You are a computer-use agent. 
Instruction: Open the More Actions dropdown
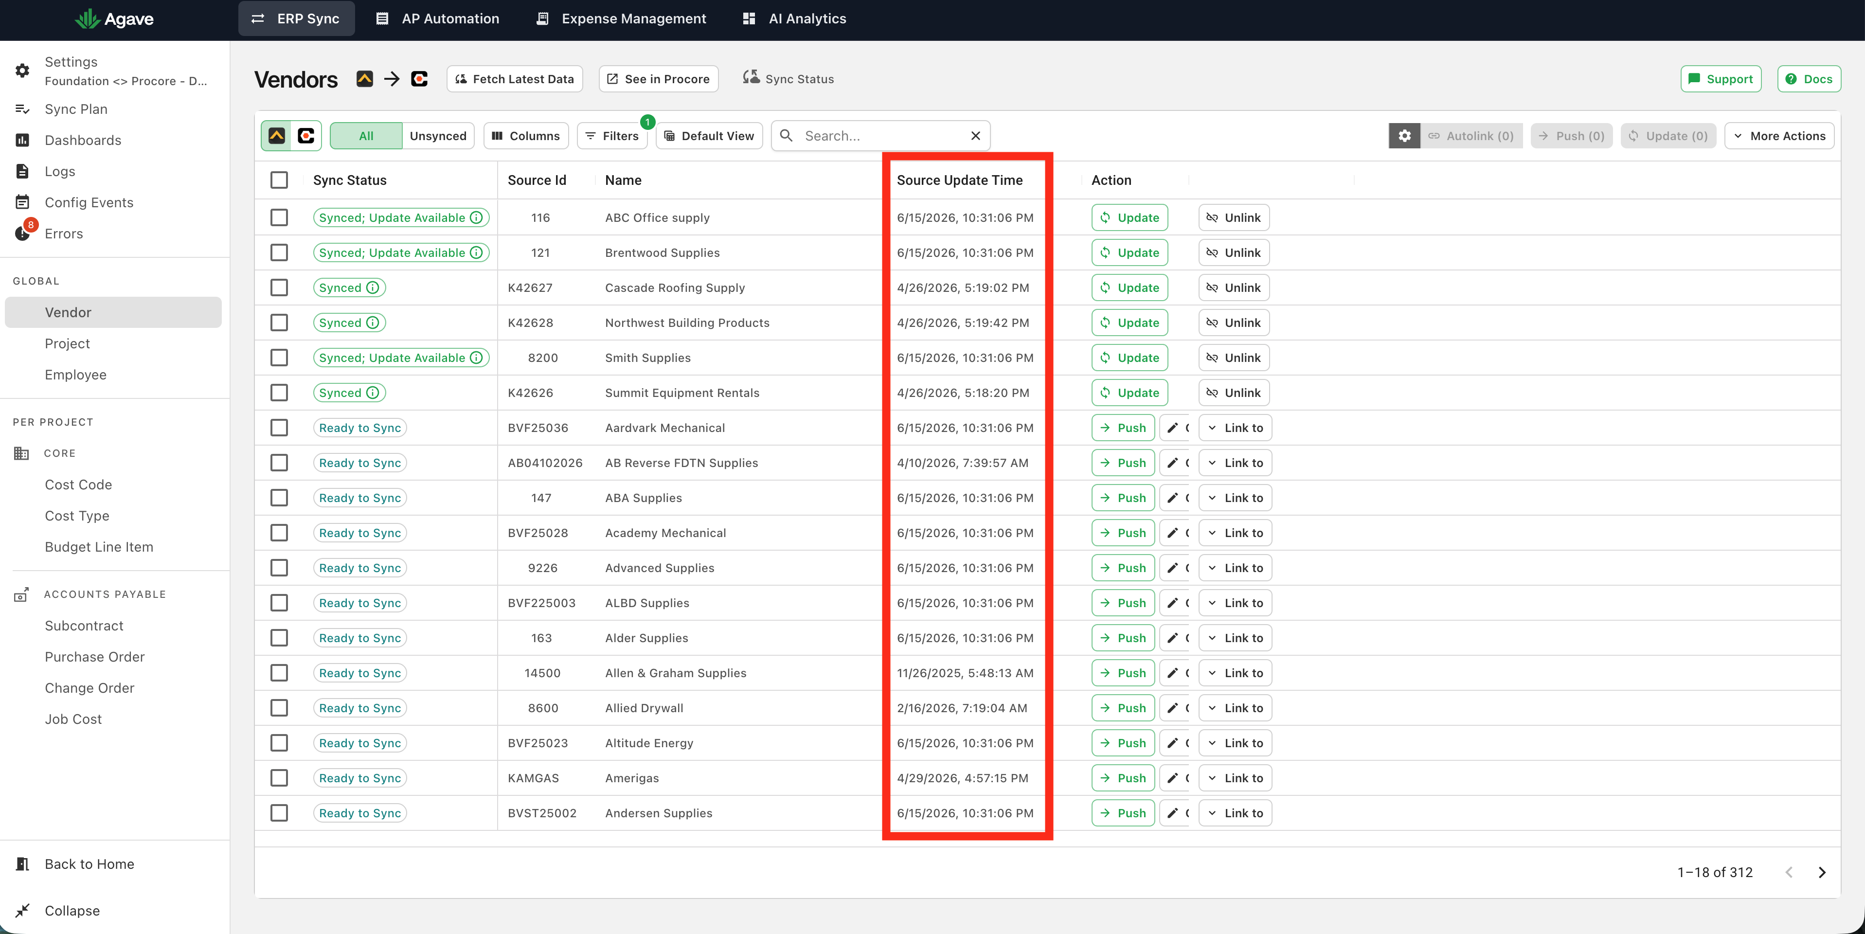(x=1779, y=135)
